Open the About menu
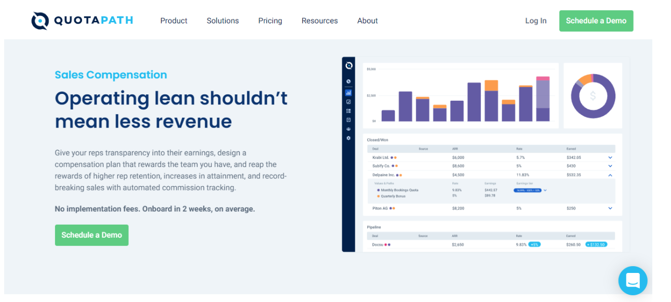The width and height of the screenshot is (671, 302). pos(368,21)
